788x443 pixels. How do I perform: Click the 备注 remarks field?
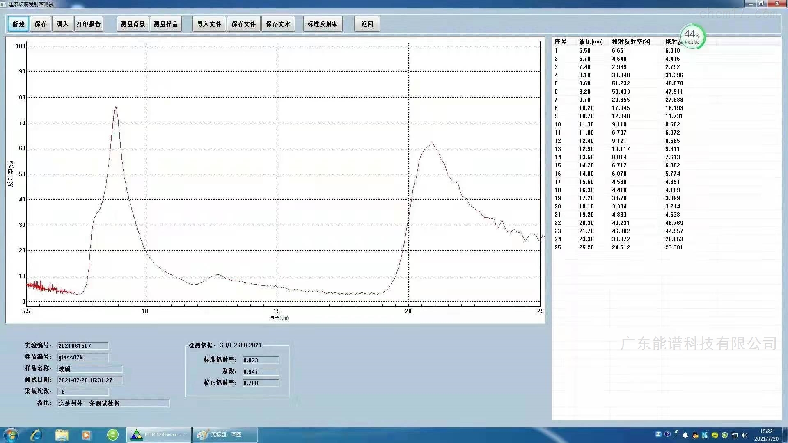(x=113, y=403)
